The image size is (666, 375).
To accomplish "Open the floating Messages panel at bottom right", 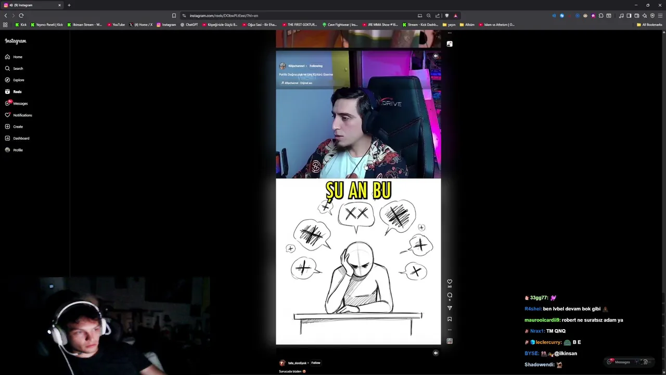I will [629, 362].
